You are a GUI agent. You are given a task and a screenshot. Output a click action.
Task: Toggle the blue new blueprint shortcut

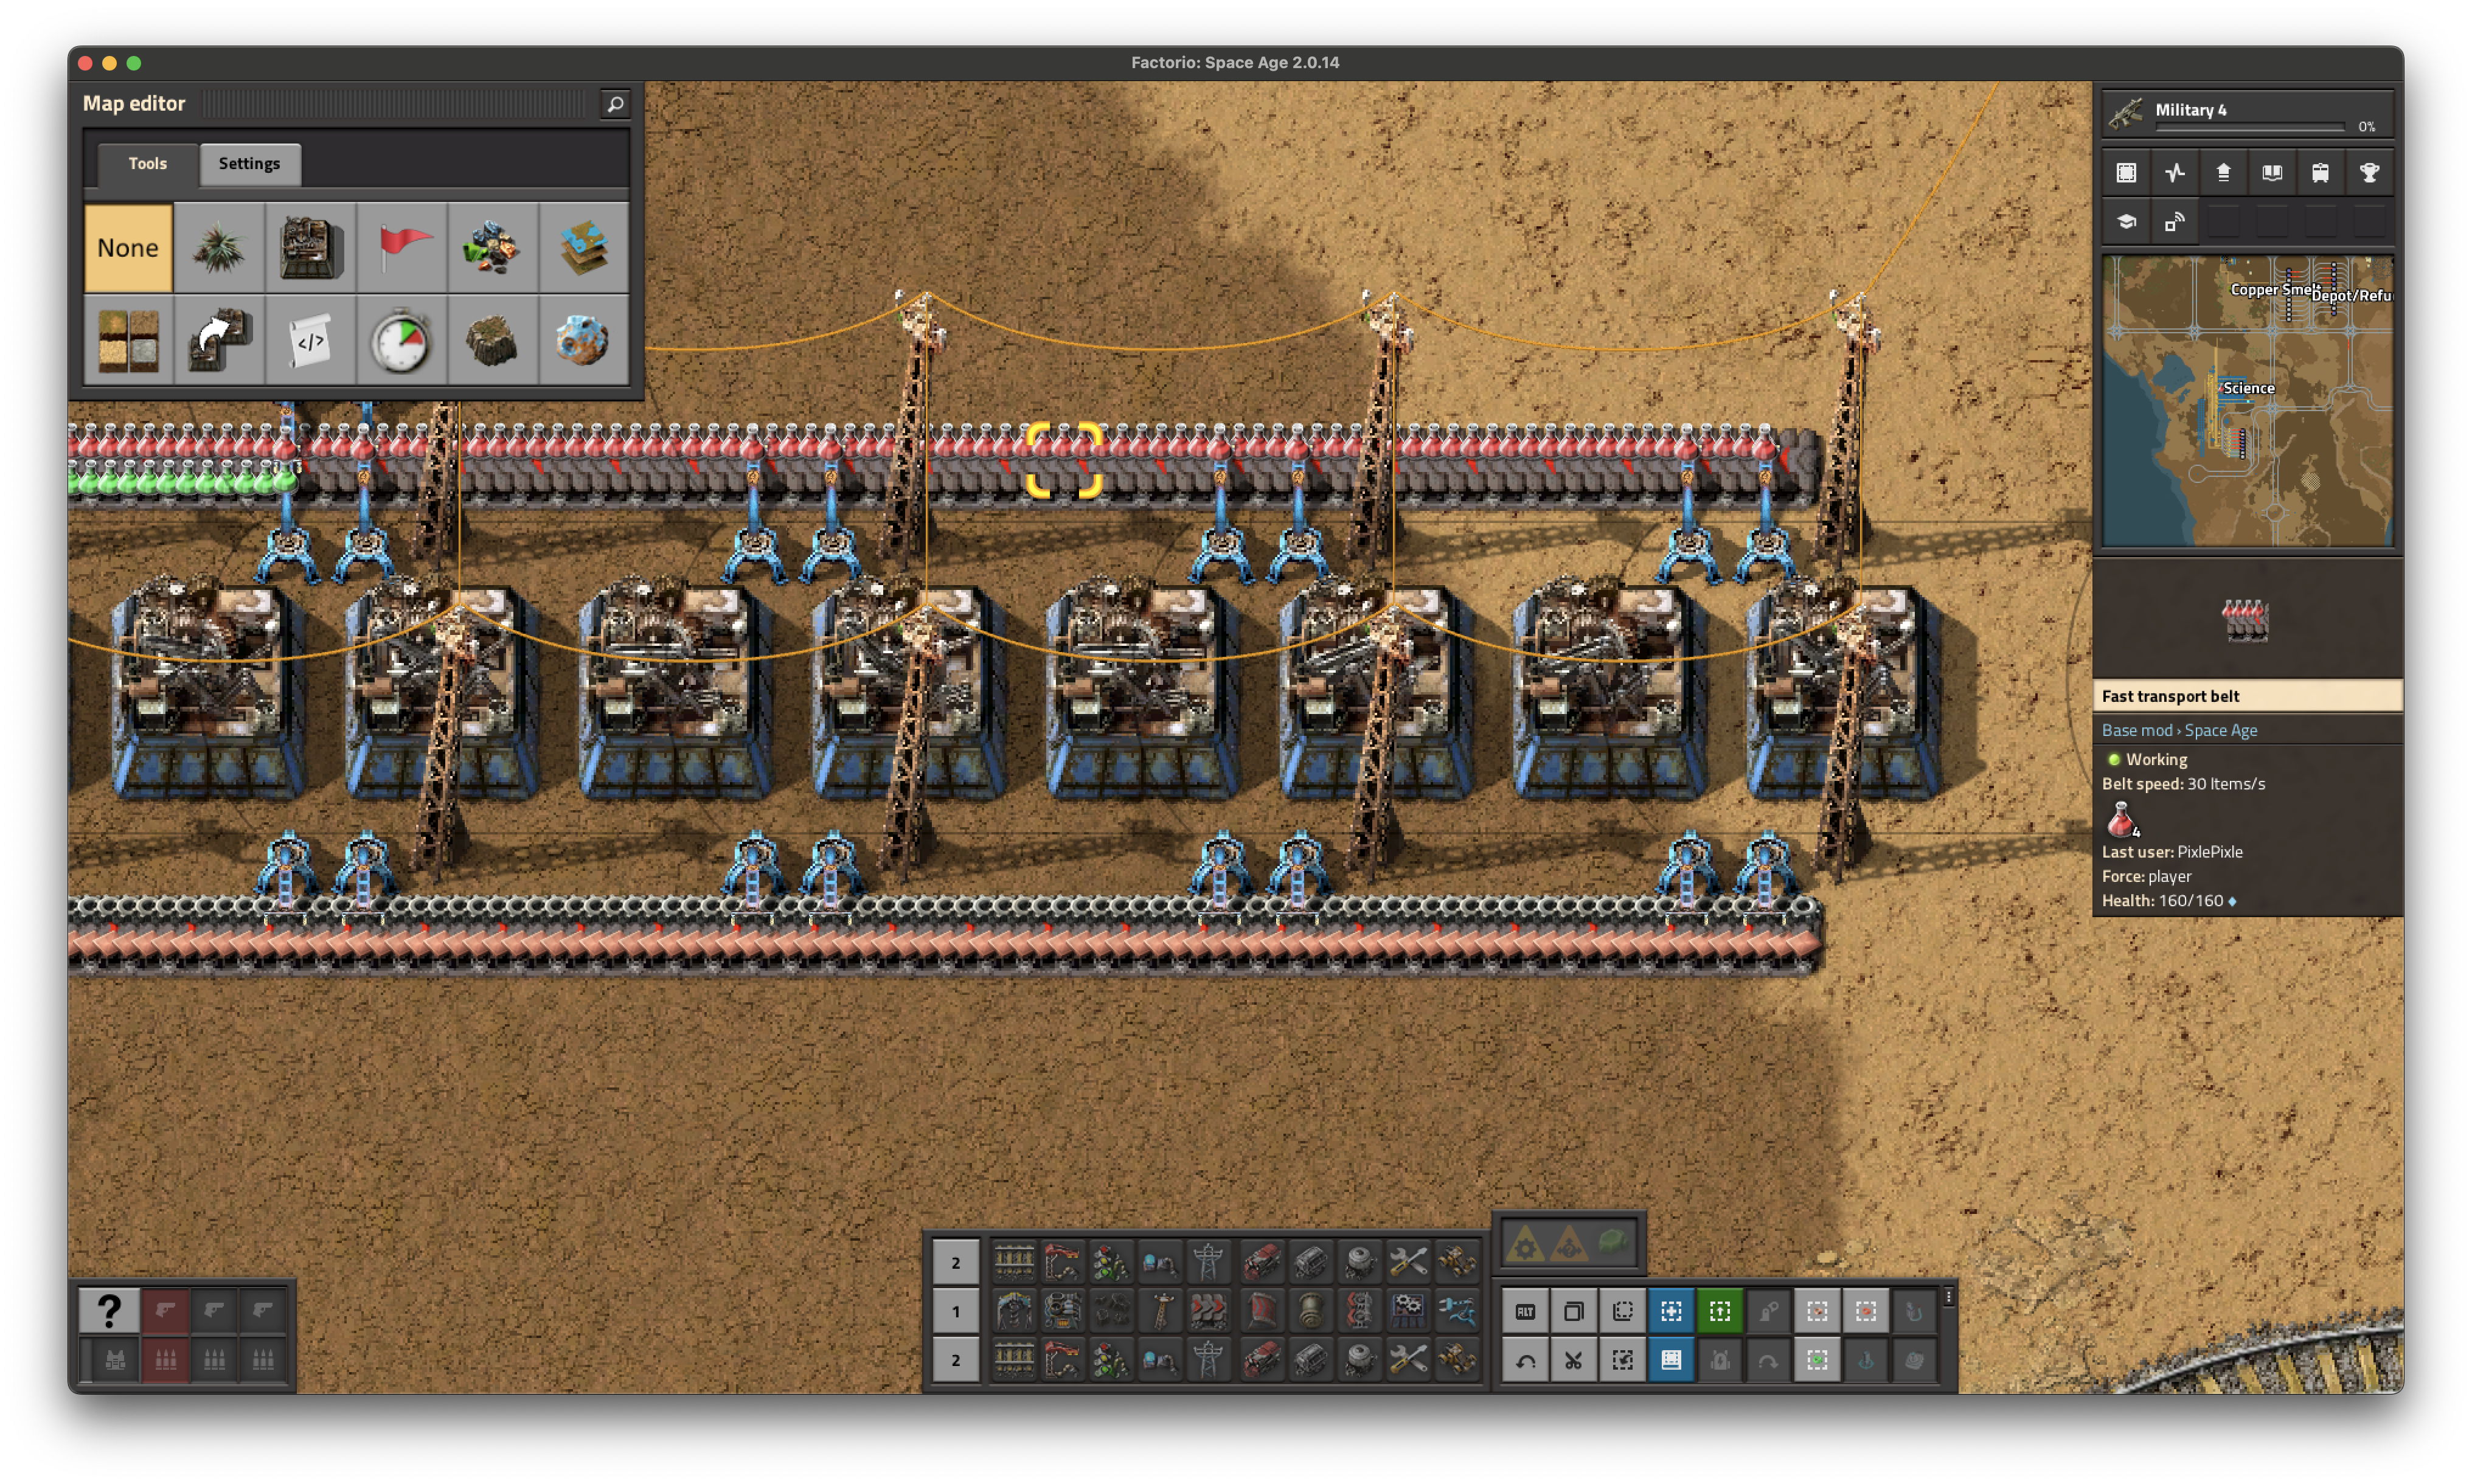coord(1670,1311)
